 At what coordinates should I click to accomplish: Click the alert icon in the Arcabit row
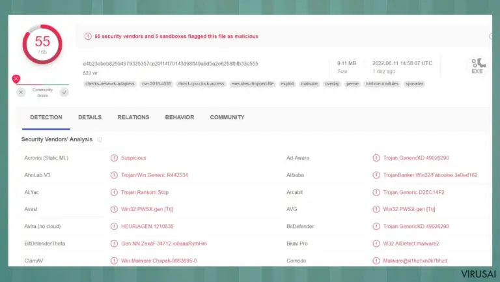[x=376, y=192]
